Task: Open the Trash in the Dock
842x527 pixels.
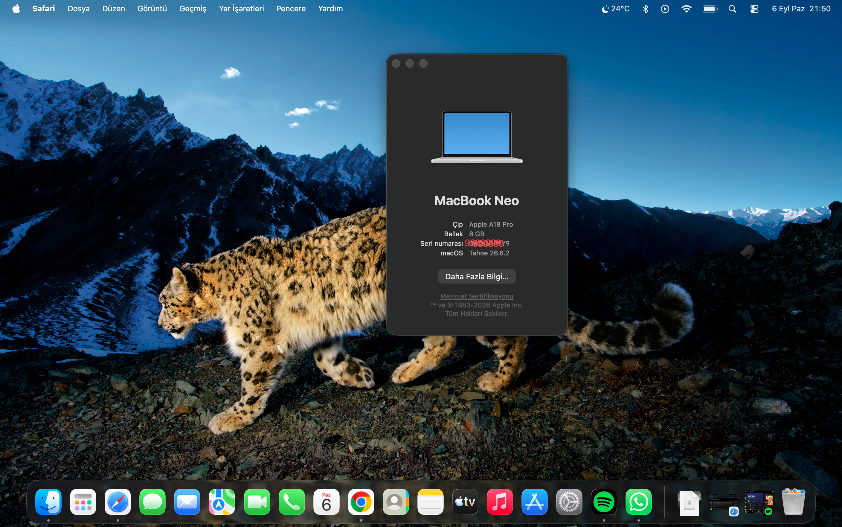Action: [793, 502]
